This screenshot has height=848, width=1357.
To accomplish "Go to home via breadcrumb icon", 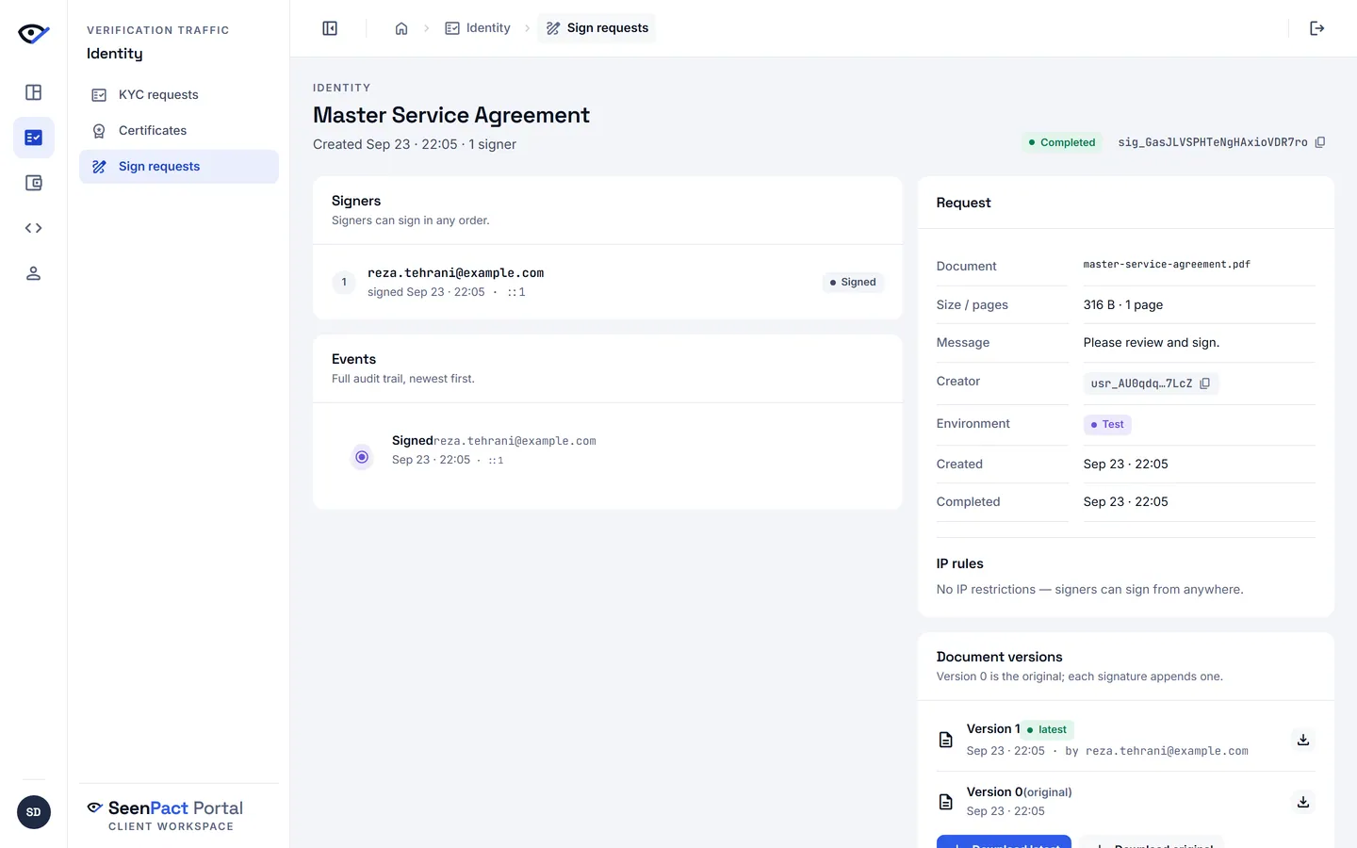I will pos(401,28).
